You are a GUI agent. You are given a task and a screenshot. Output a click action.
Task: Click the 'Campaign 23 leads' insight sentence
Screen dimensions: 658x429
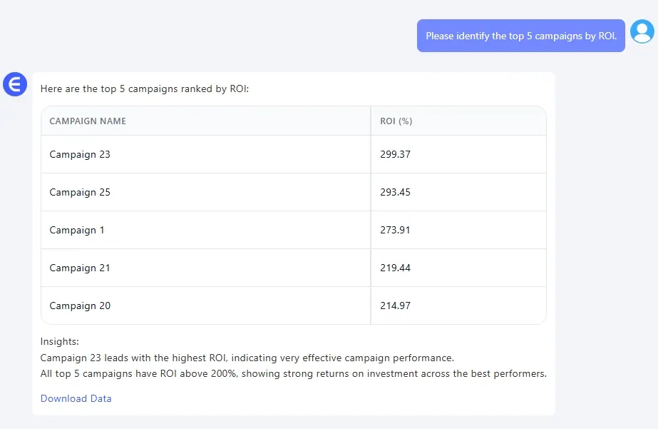point(247,358)
